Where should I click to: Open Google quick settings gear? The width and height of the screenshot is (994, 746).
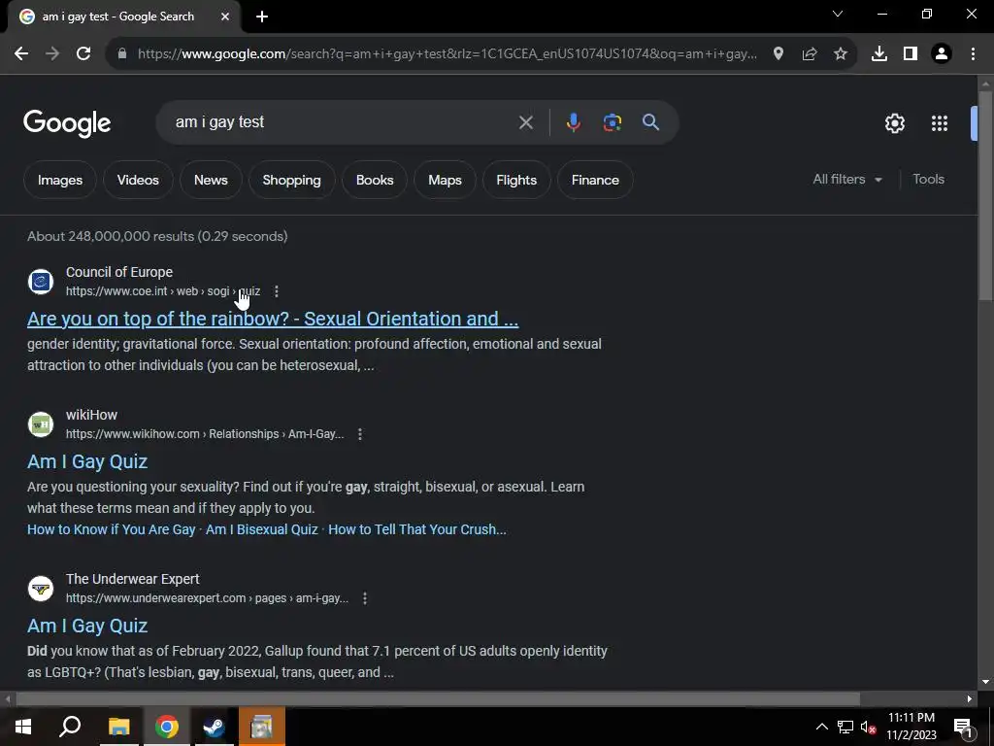coord(894,123)
